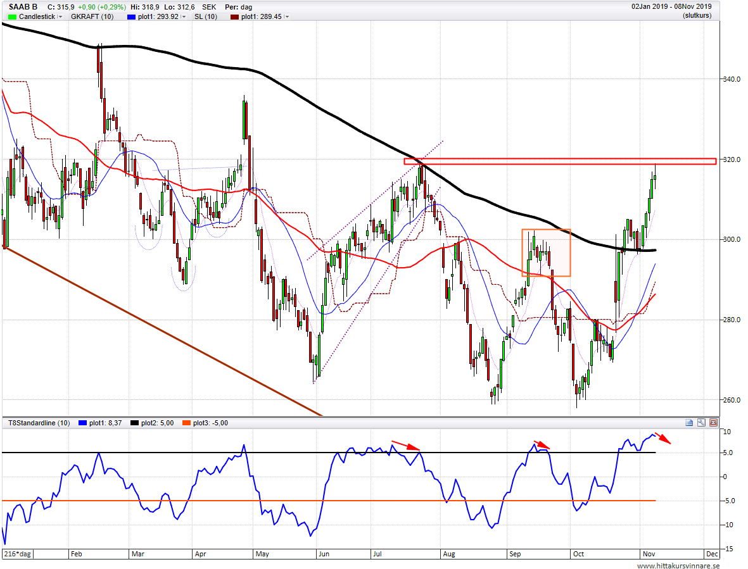Click the Feb marker on time axis
The width and height of the screenshot is (748, 569).
[x=77, y=554]
